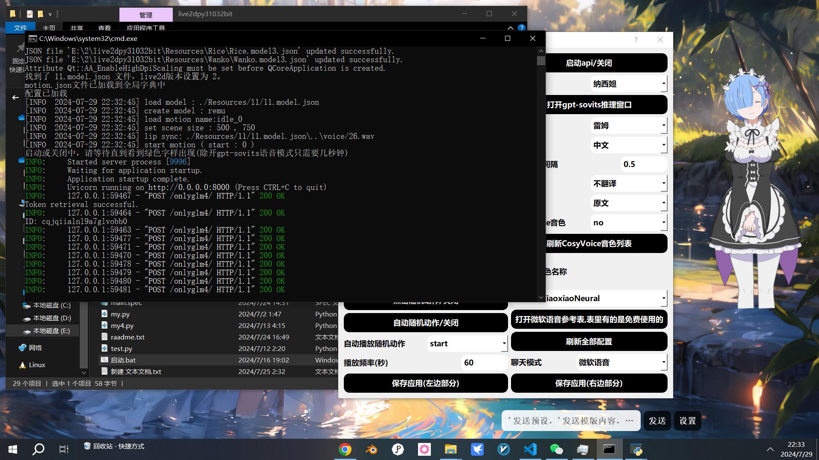Viewport: 819px width, 460px height.
Task: Switch to 主页 ribbon tab
Action: [x=49, y=28]
